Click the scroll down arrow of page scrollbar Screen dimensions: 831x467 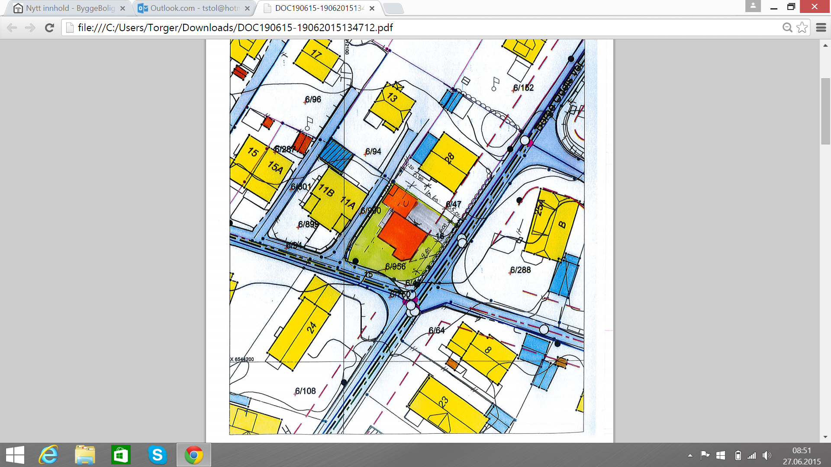click(x=825, y=437)
